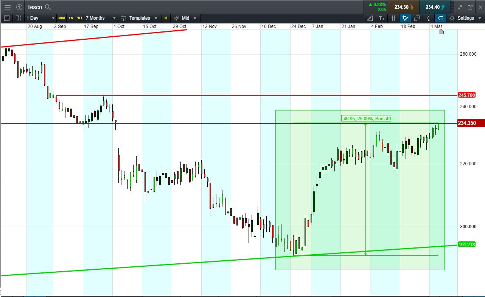Click the '1 Oct' date label
This screenshot has width=485, height=297.
point(119,26)
